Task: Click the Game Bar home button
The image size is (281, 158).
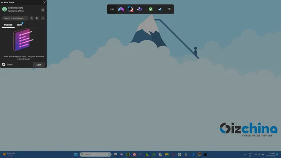Action: click(112, 9)
